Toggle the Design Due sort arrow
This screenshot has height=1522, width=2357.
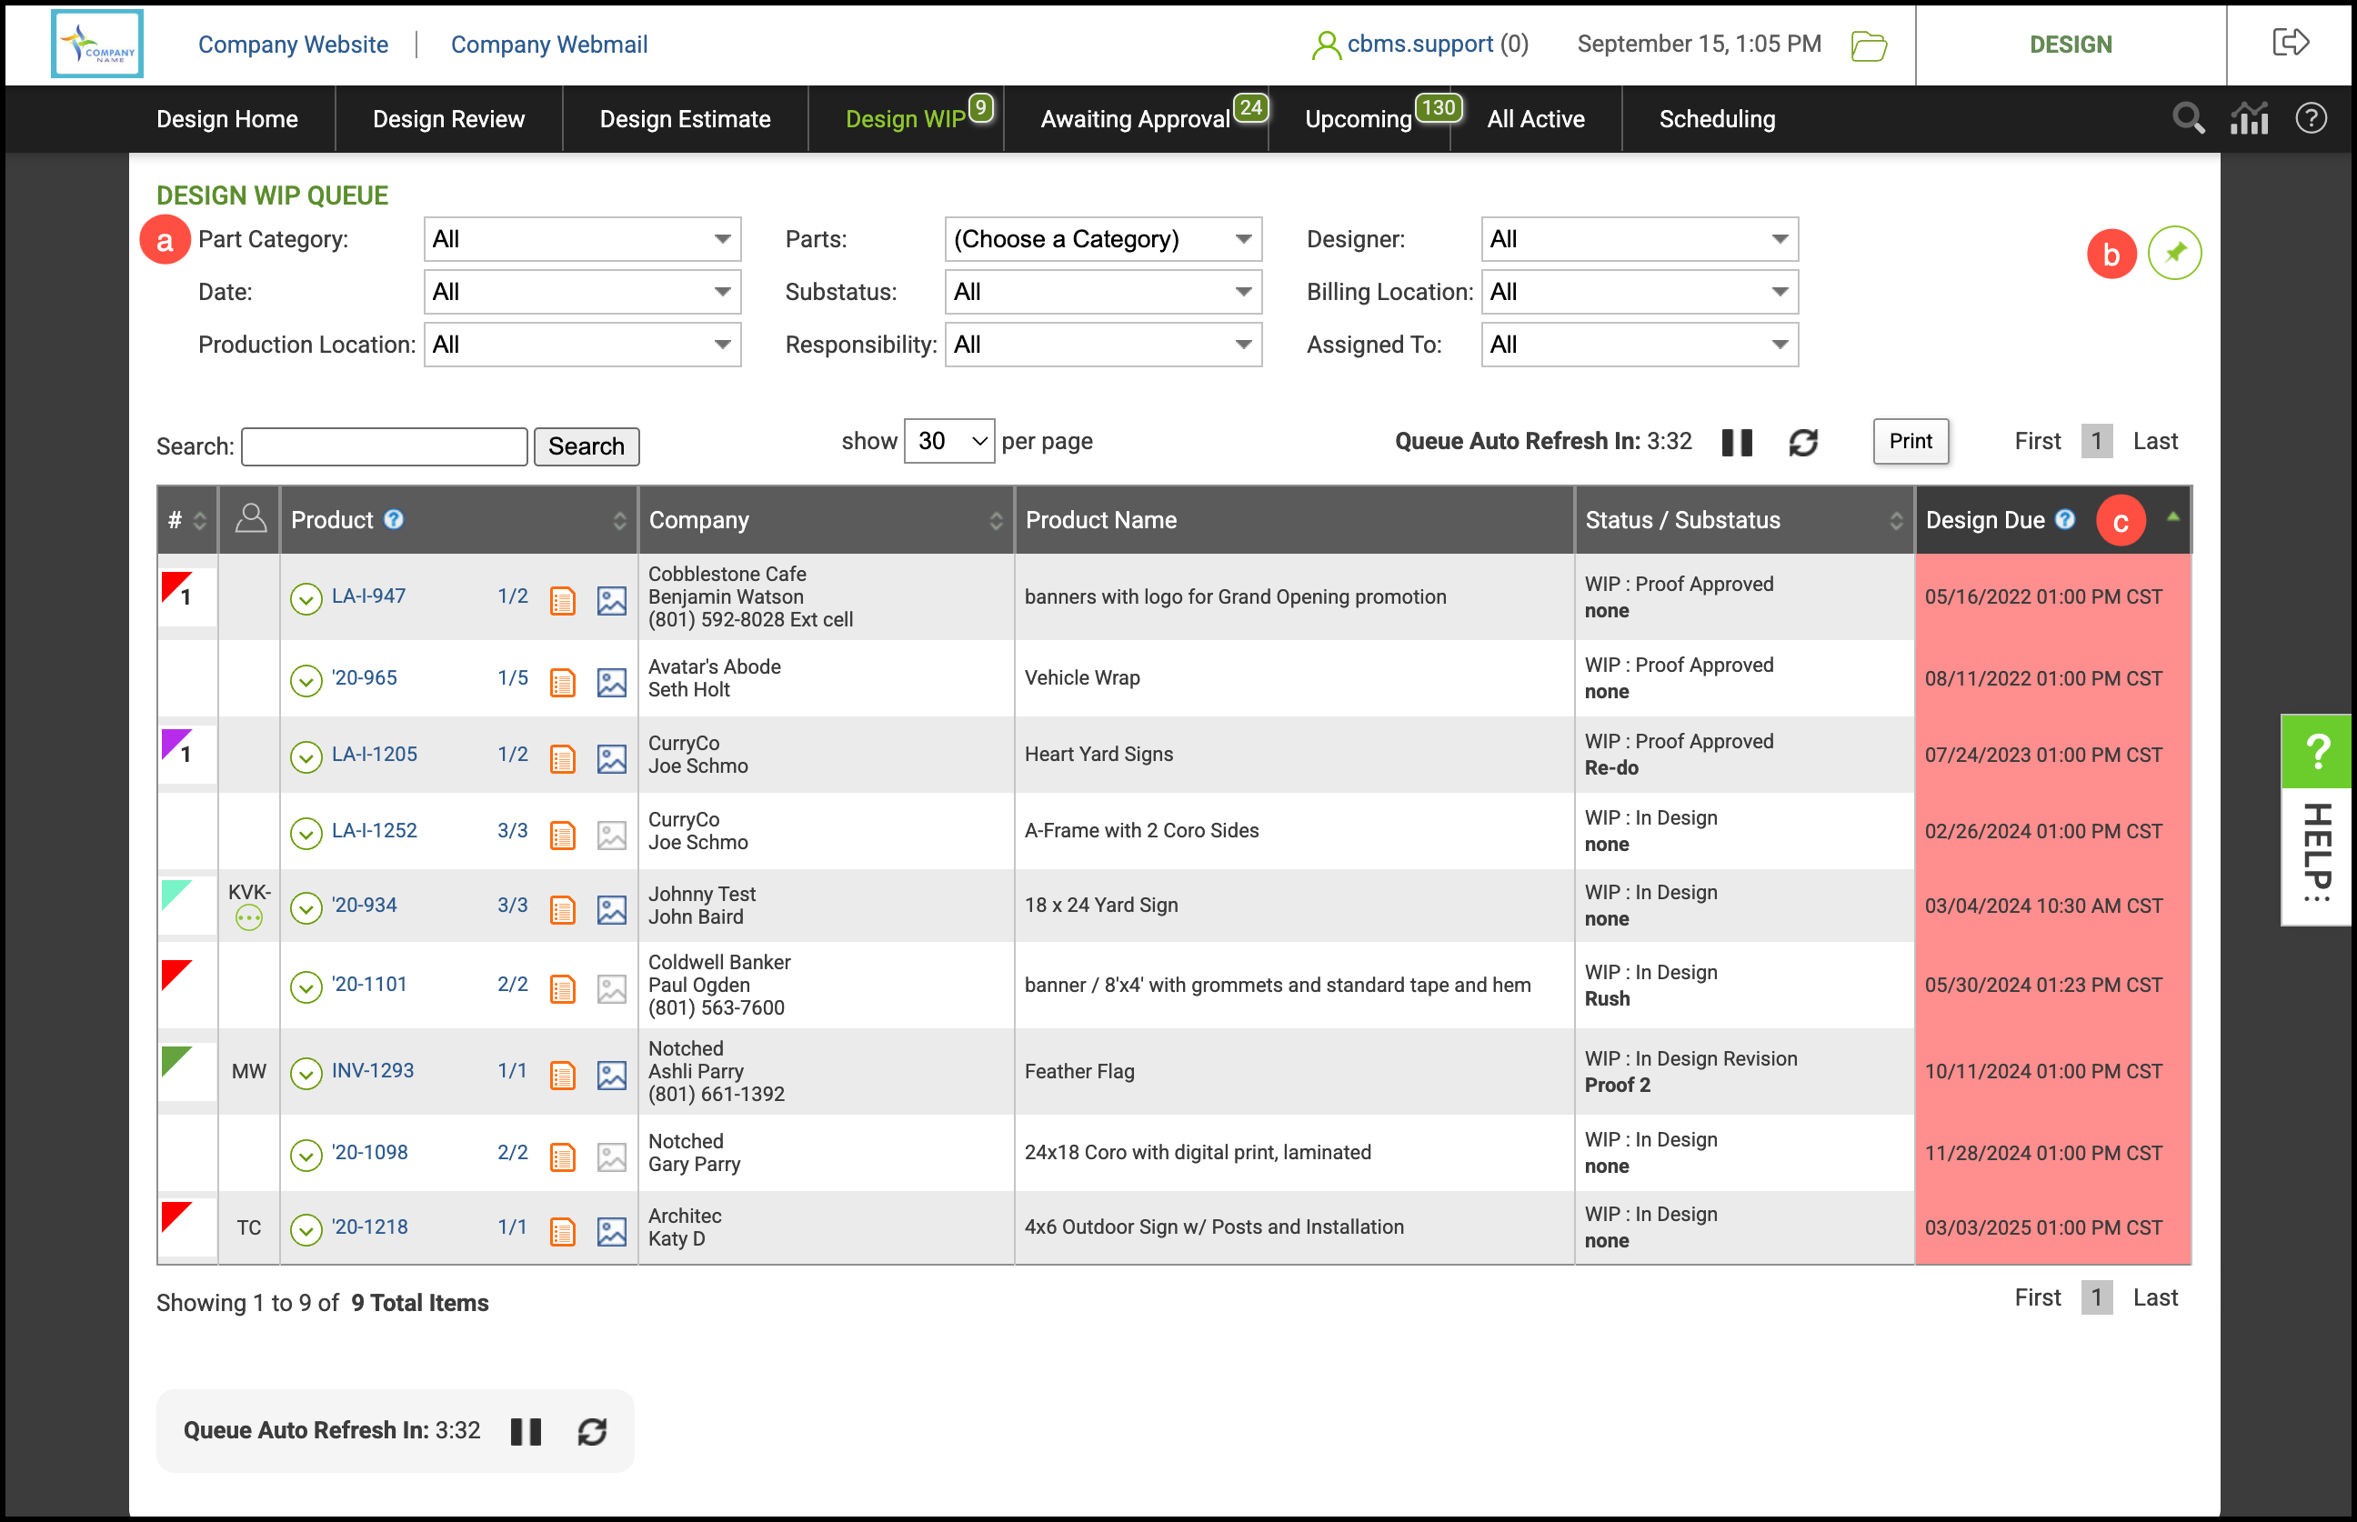2172,517
